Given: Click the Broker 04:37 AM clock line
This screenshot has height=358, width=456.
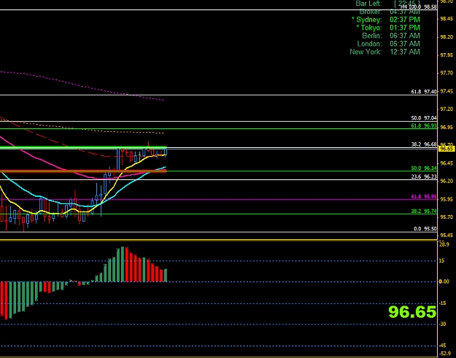Looking at the screenshot, I should click(390, 12).
